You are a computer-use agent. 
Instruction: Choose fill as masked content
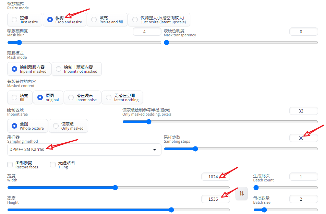pyautogui.click(x=20, y=97)
